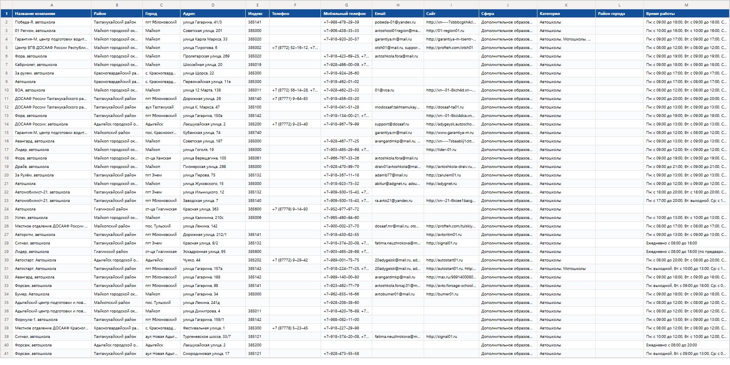The width and height of the screenshot is (730, 365).
Task: Click the 'Район города' header cell
Action: (620, 13)
